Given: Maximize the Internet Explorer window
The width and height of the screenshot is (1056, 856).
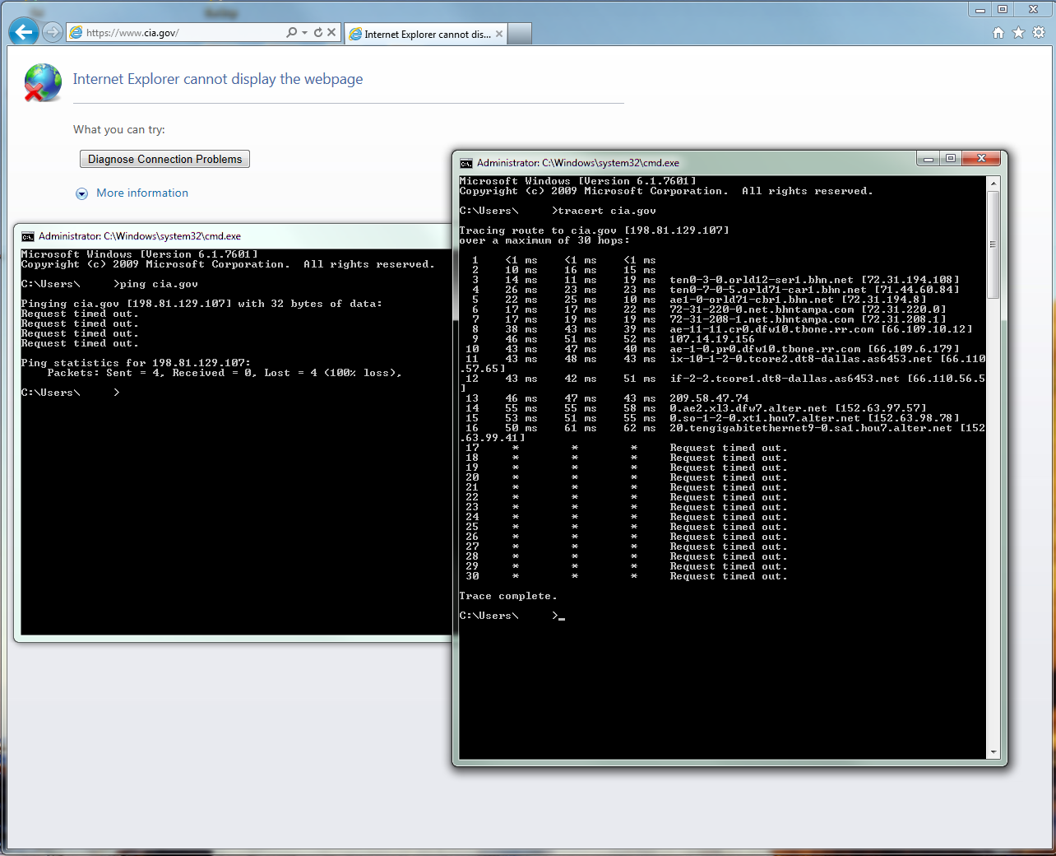Looking at the screenshot, I should pos(1003,10).
